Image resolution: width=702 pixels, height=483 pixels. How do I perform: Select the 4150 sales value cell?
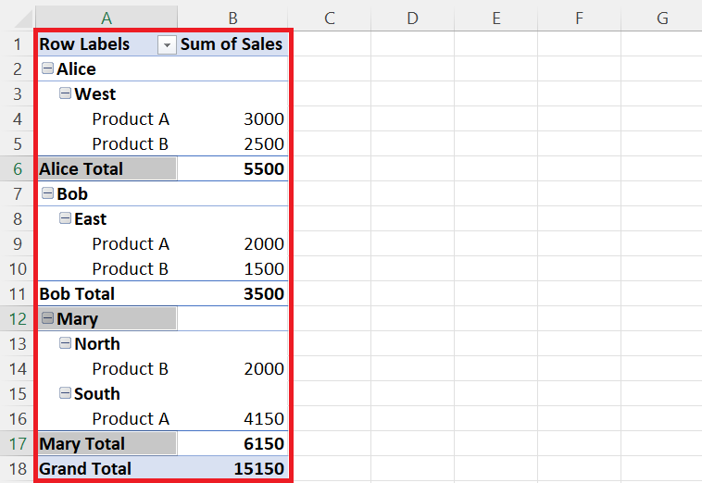coord(232,418)
